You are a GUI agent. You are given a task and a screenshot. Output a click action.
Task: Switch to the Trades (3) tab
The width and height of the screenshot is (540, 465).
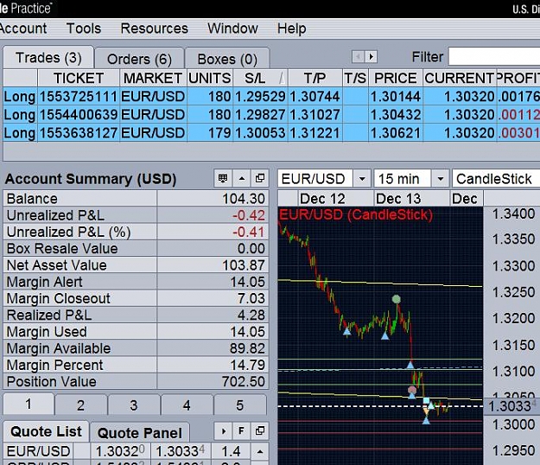click(x=48, y=58)
